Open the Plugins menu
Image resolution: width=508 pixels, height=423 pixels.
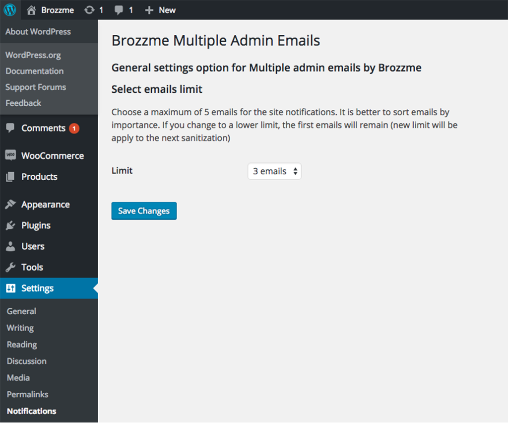[36, 225]
